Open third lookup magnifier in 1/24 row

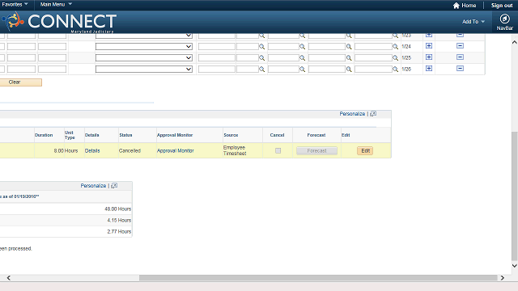349,47
